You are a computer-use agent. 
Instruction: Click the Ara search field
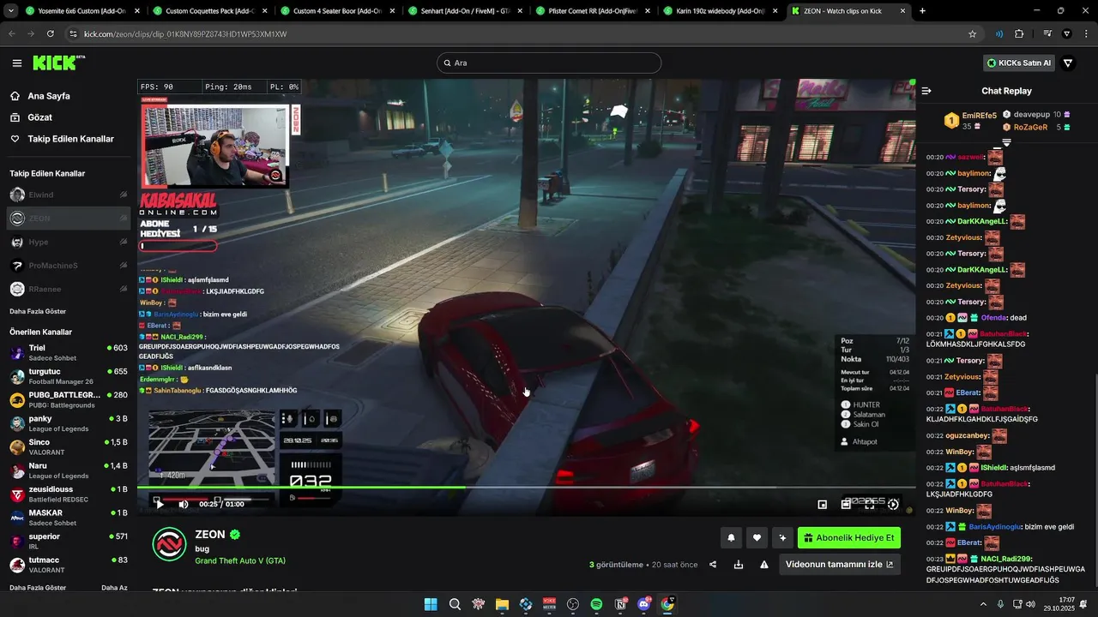(x=549, y=63)
